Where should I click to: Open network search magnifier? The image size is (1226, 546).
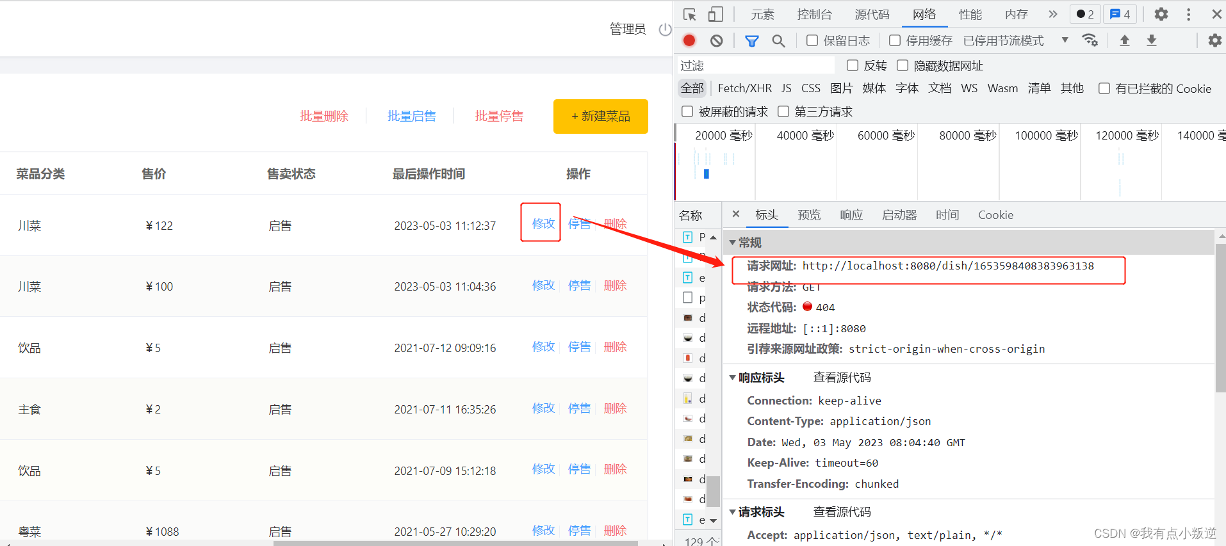[x=778, y=41]
